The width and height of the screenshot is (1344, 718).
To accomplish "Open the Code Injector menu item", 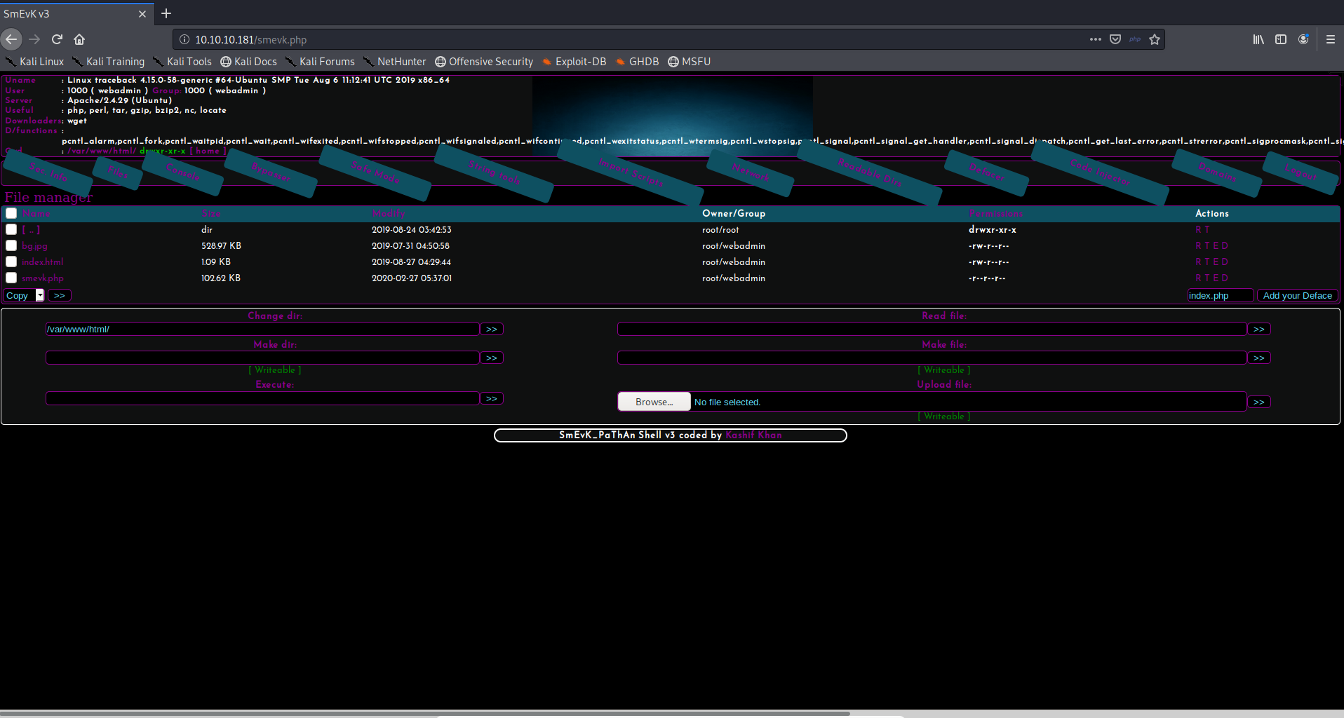I will pyautogui.click(x=1100, y=172).
